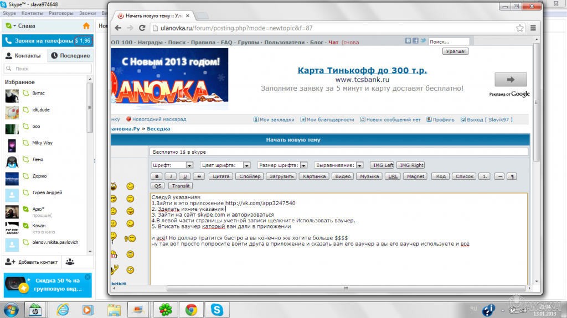Click the 'Видео' button
This screenshot has height=318, width=567.
[343, 176]
